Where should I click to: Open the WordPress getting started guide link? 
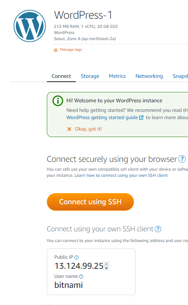102,118
